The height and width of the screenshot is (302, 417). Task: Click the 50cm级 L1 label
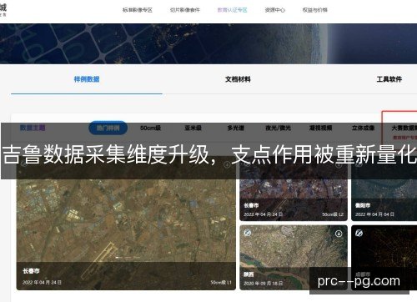(221, 283)
